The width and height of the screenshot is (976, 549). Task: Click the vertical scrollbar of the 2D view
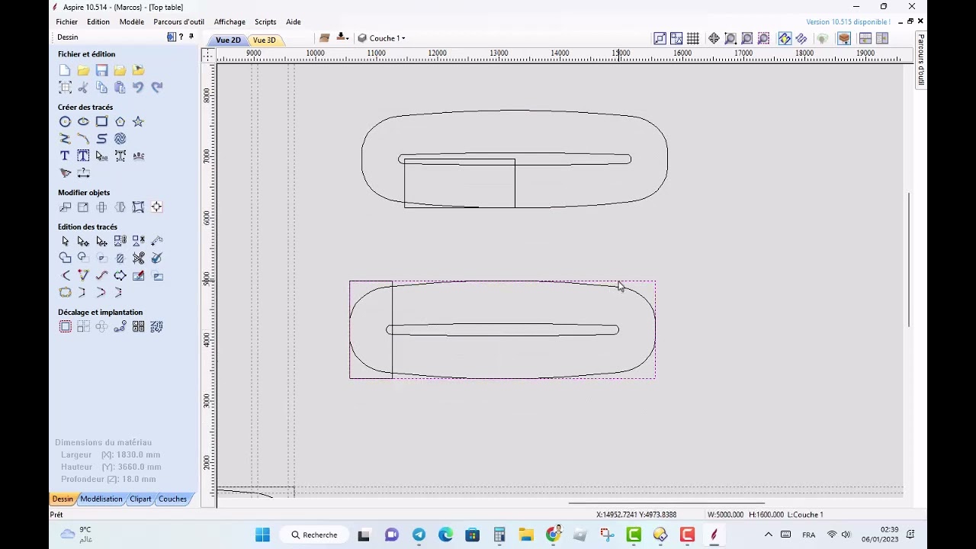click(x=908, y=261)
